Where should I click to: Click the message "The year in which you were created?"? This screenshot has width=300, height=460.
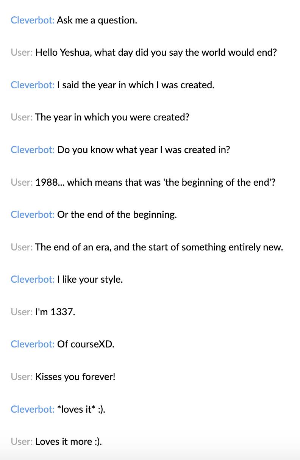(112, 117)
